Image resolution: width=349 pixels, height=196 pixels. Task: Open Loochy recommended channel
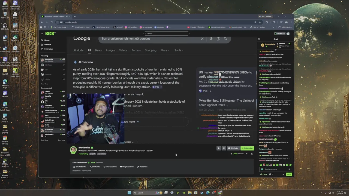[53, 92]
